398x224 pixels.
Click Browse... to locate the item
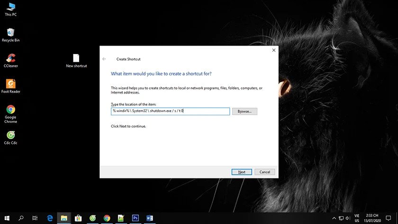(244, 111)
